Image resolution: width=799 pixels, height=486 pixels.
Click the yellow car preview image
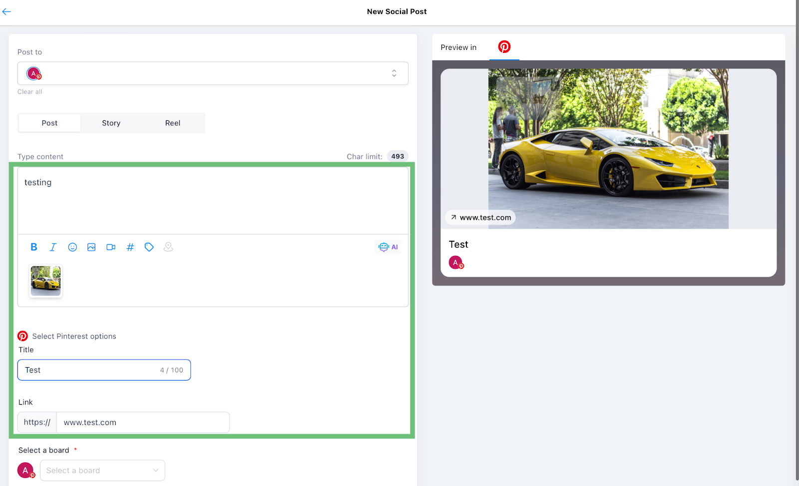(x=608, y=149)
